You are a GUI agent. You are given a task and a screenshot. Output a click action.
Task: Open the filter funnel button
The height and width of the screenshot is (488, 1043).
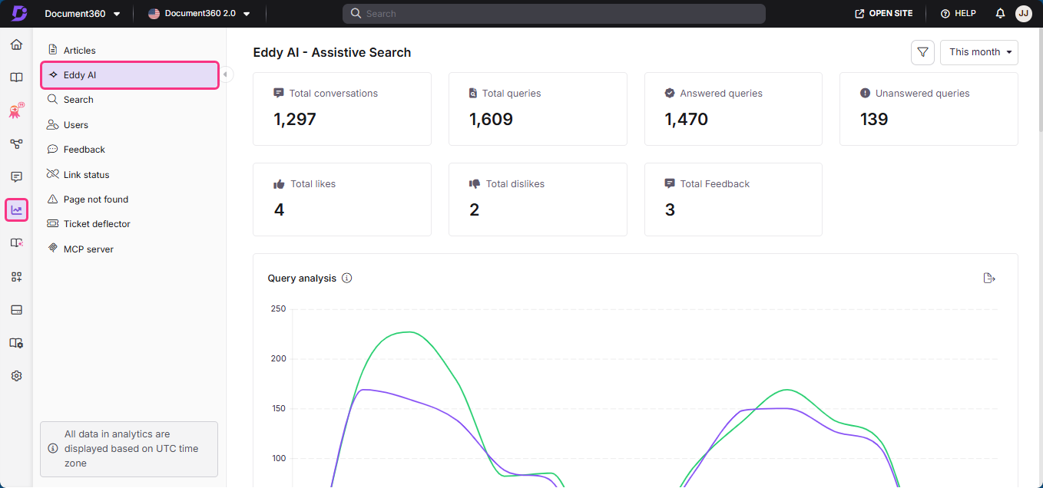tap(922, 52)
